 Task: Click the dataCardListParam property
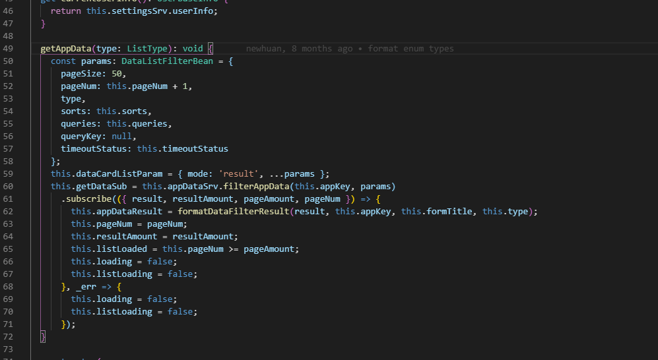coord(119,174)
